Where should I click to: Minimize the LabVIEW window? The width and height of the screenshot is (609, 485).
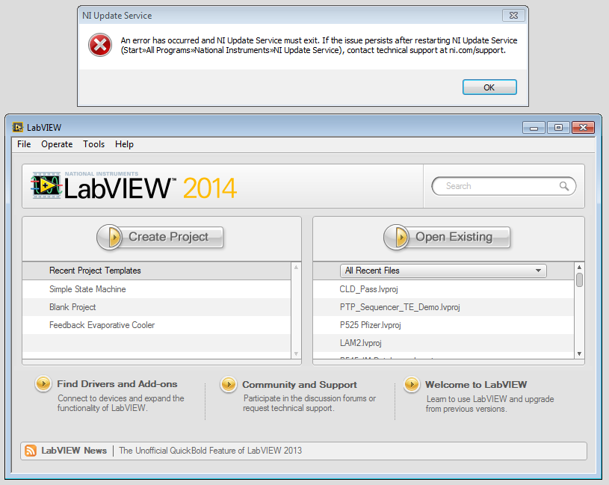534,127
